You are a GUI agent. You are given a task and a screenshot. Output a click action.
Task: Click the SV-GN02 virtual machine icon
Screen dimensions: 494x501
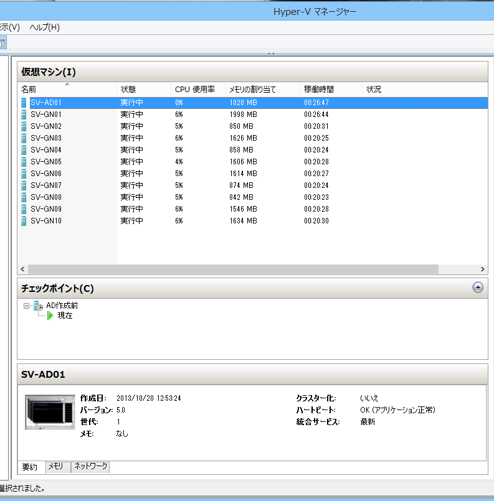point(24,126)
